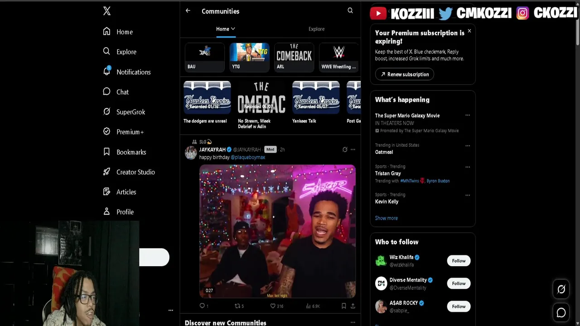This screenshot has width=580, height=326.
Task: Click Renew subscription button
Action: tap(404, 74)
